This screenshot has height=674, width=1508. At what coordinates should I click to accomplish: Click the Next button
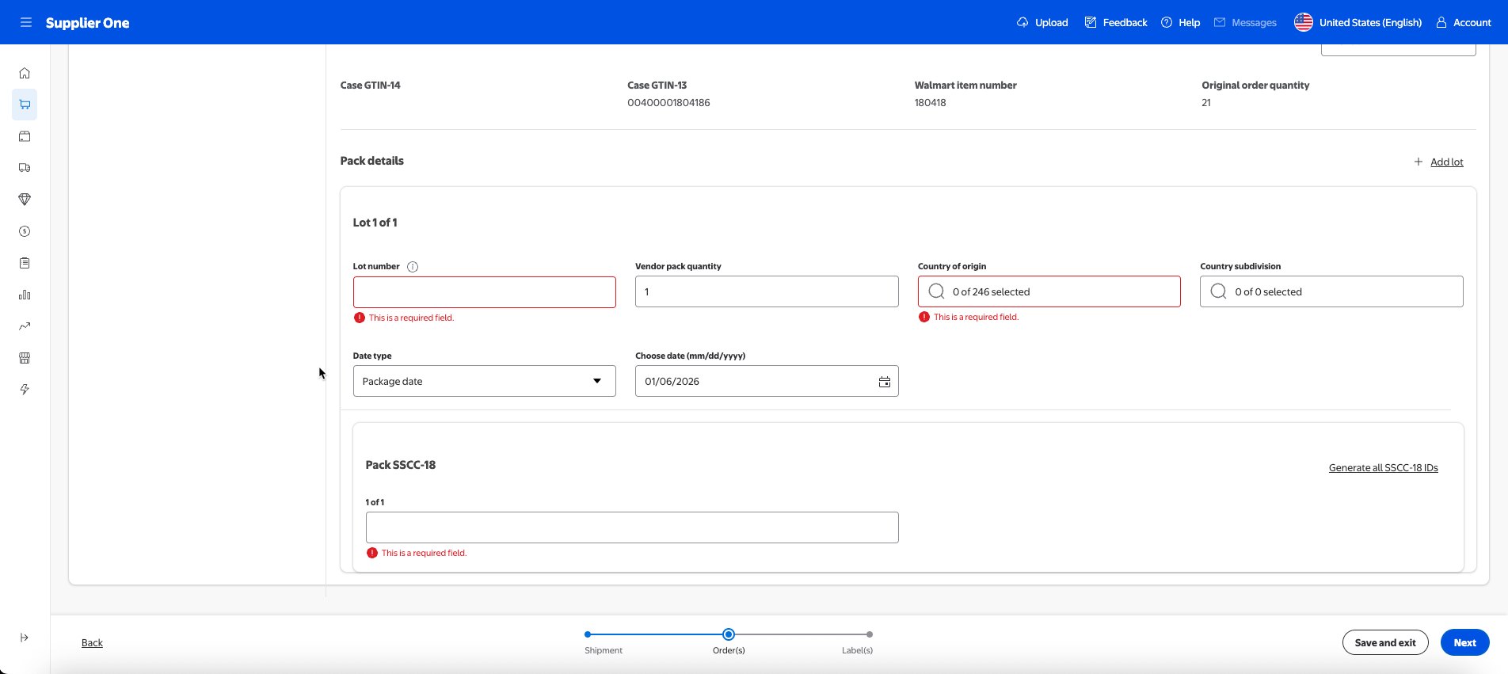1464,642
